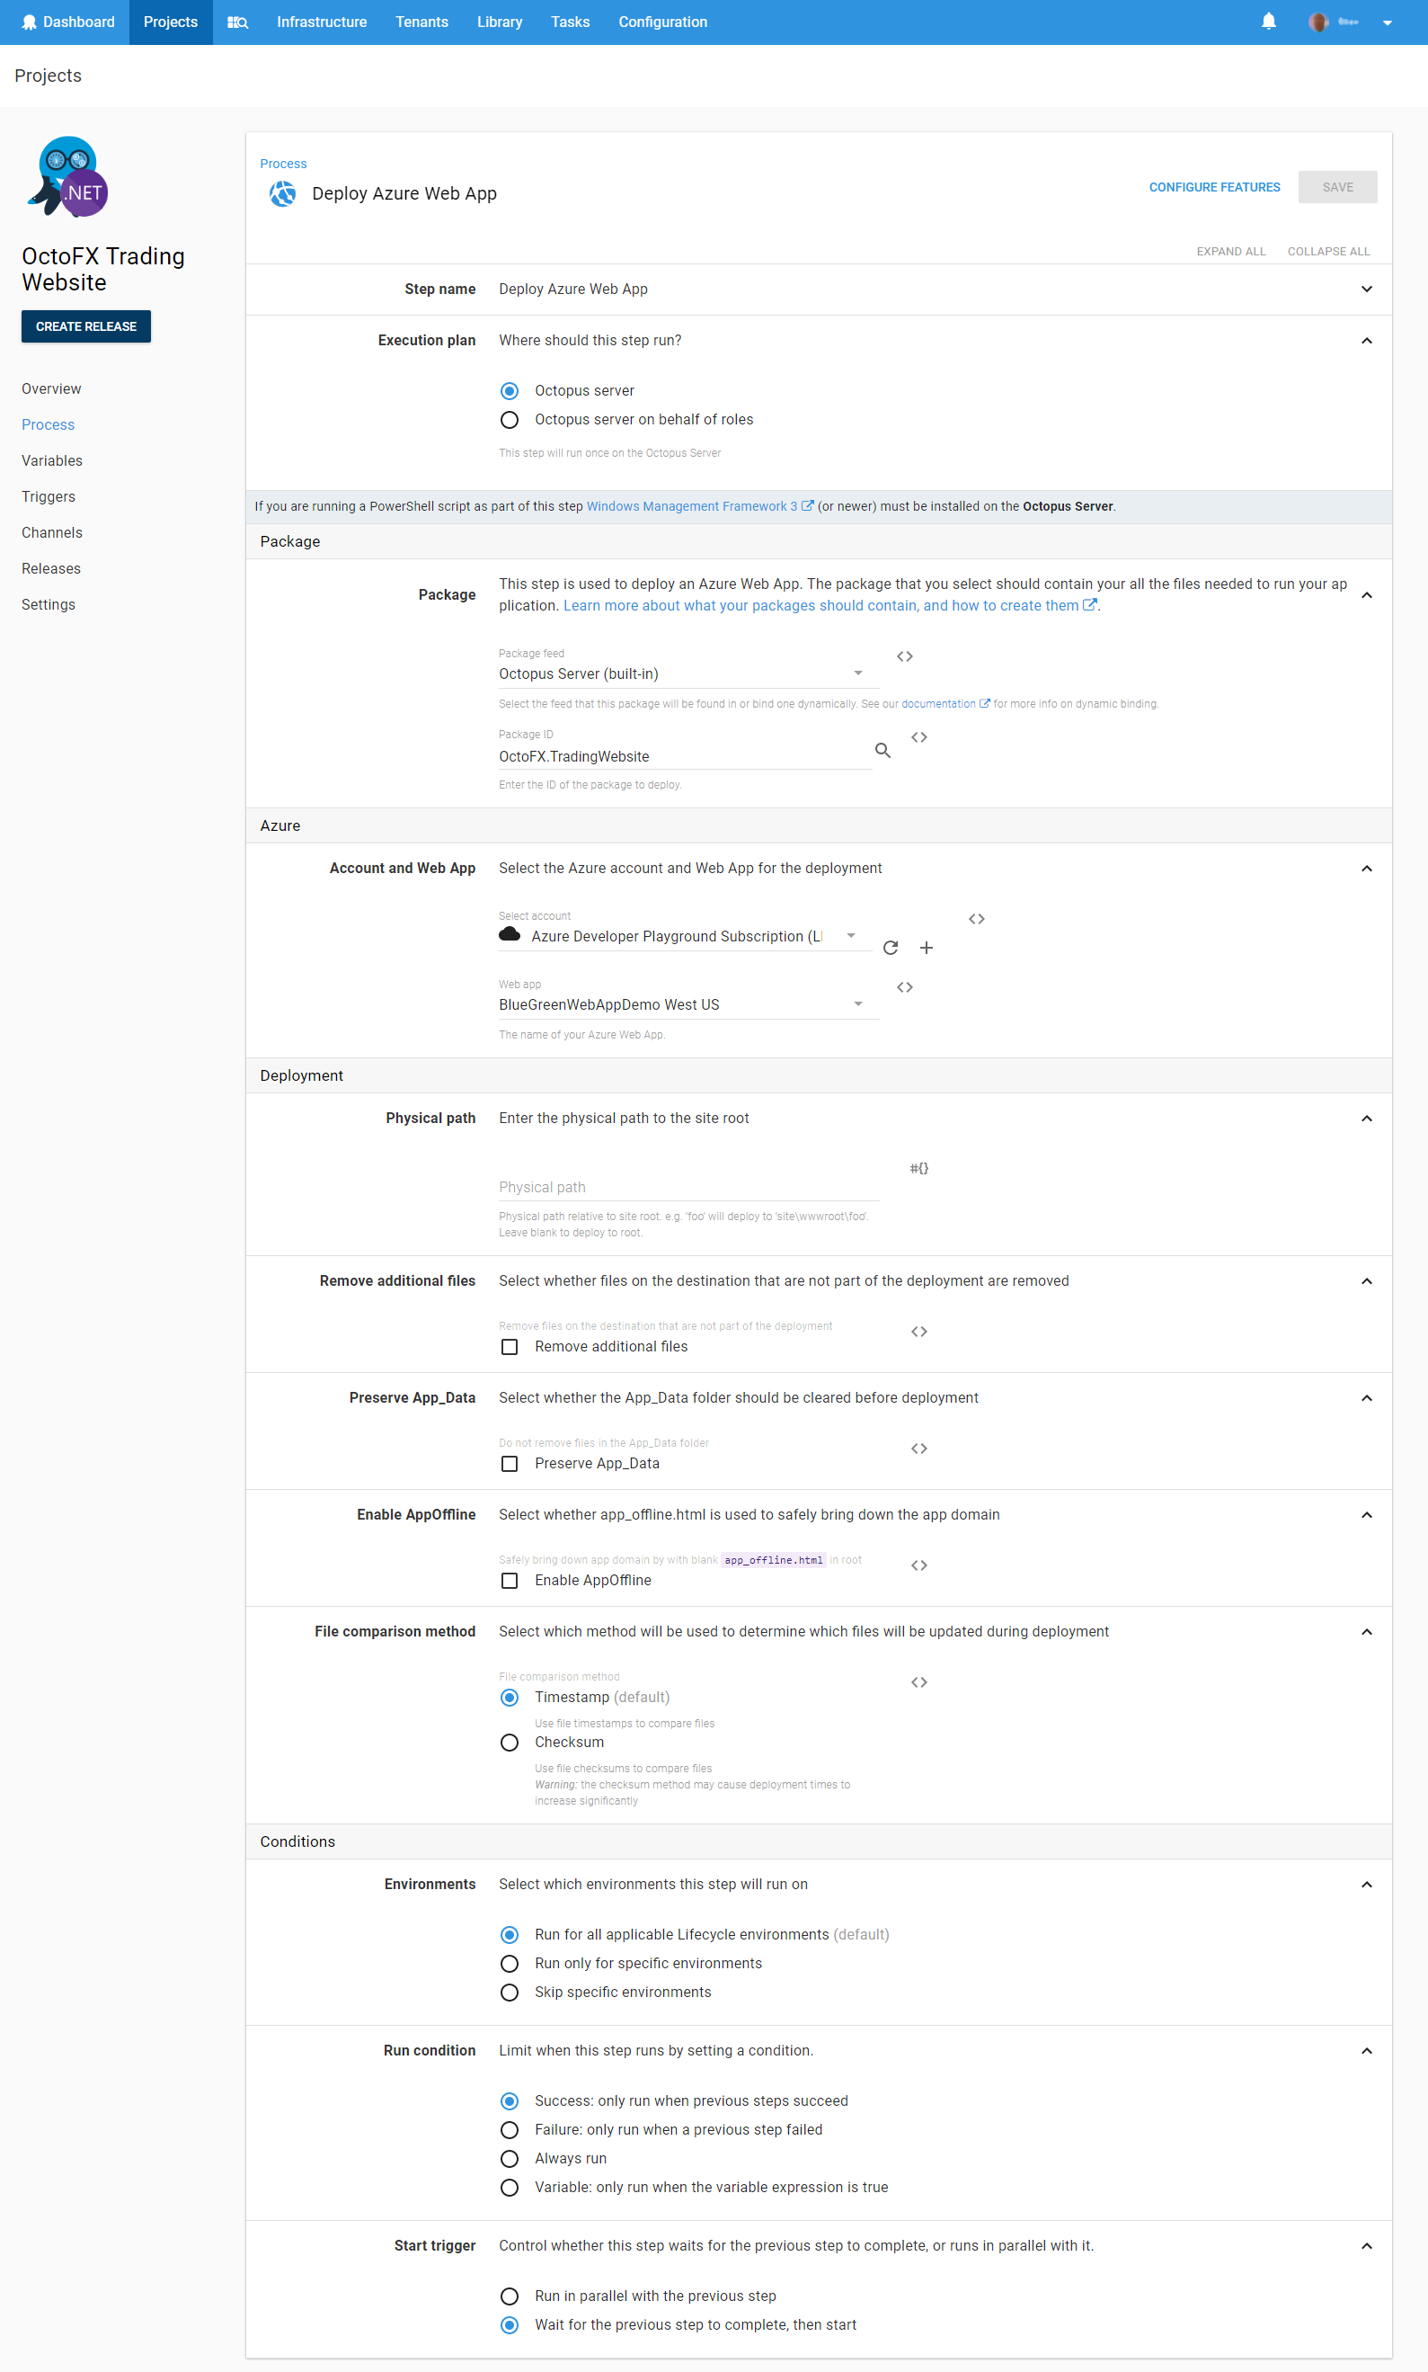Select Skip specific environments
The width and height of the screenshot is (1428, 2372).
coord(510,1993)
